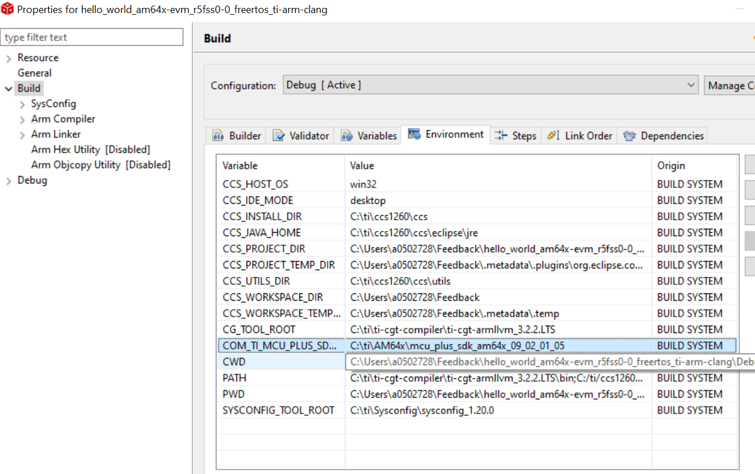This screenshot has width=755, height=474.
Task: Select the CWD variable name
Action: click(234, 362)
